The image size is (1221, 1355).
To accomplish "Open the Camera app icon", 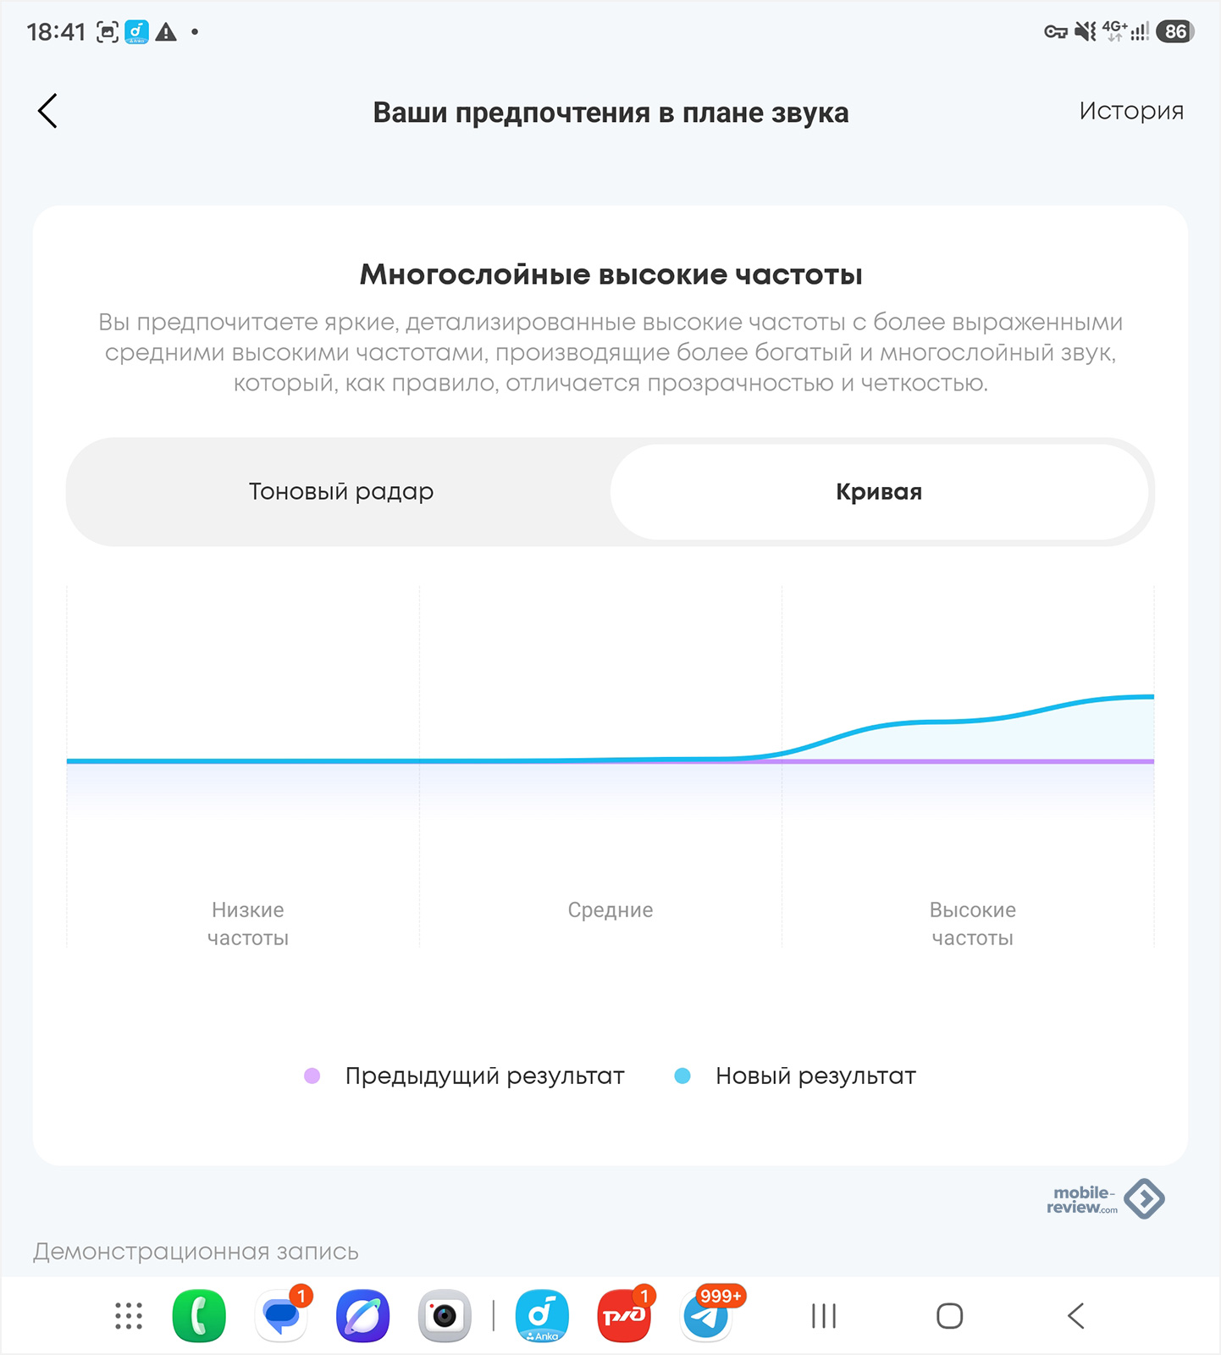I will [445, 1316].
